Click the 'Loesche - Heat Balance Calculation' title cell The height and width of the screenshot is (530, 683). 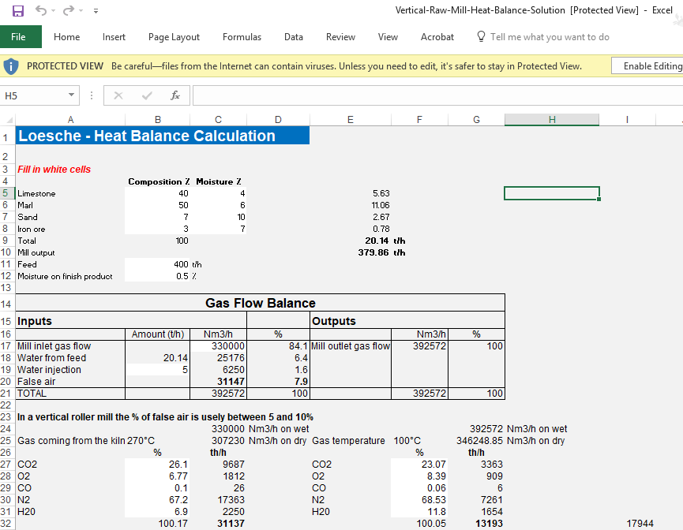[163, 136]
